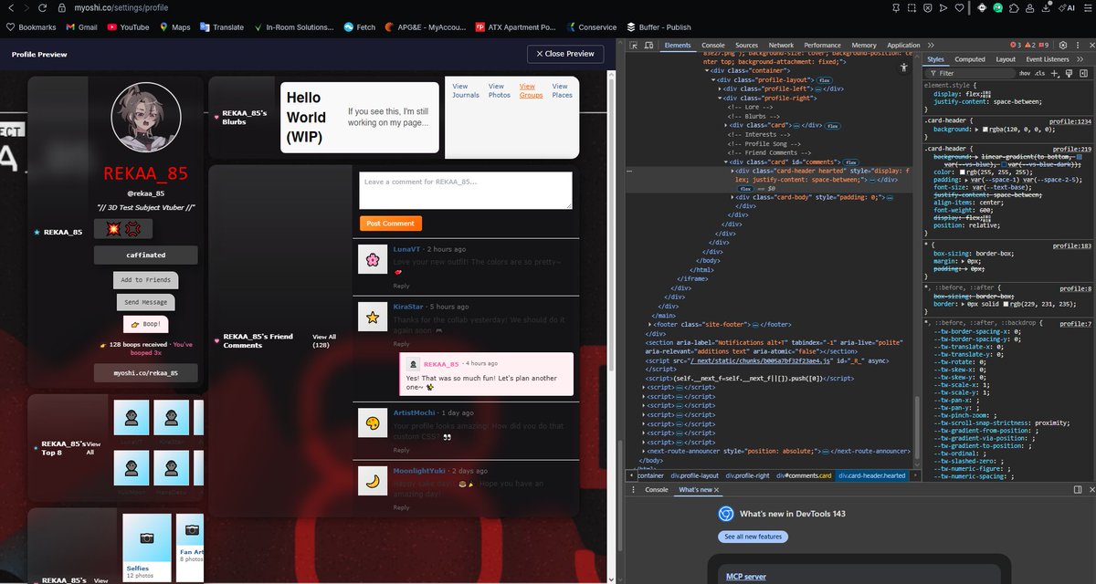Click Add to Friends button
Screen dimensions: 1096x584
pos(145,280)
